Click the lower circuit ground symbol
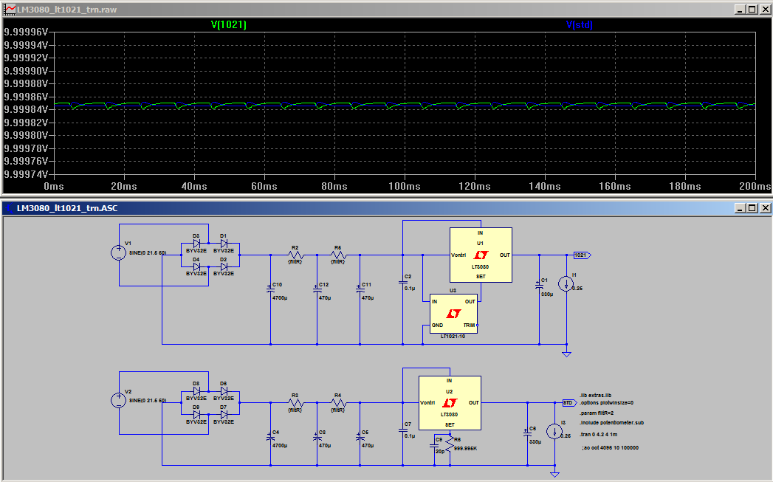This screenshot has height=482, width=773. [x=554, y=475]
